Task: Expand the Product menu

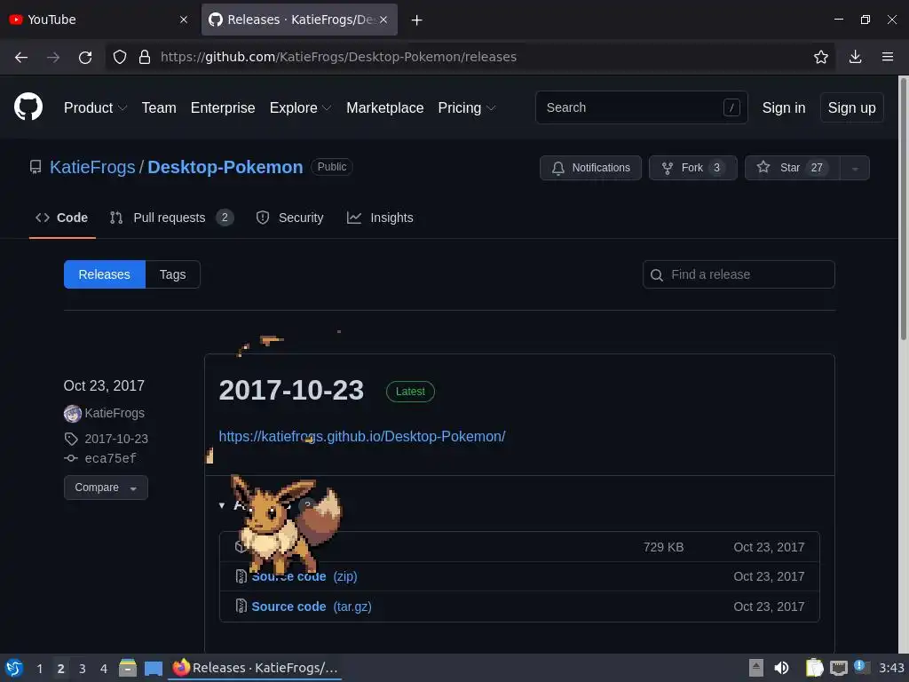Action: 95,107
